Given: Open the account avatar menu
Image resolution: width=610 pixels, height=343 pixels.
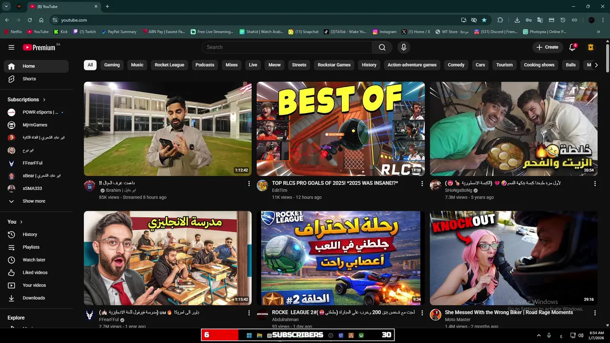Looking at the screenshot, I should [591, 47].
